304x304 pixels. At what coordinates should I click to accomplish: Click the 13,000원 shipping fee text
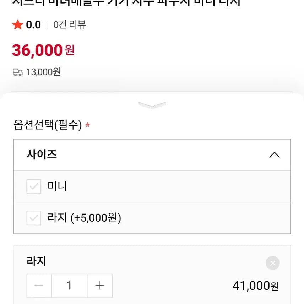click(43, 72)
